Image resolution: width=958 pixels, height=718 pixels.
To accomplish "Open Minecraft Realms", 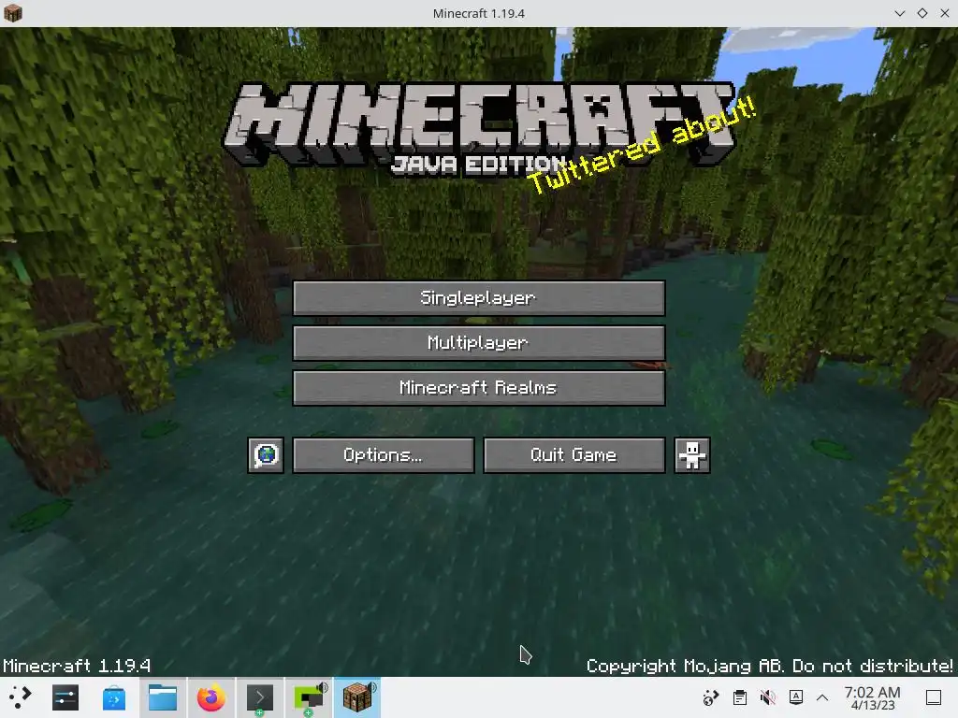I will (x=479, y=388).
